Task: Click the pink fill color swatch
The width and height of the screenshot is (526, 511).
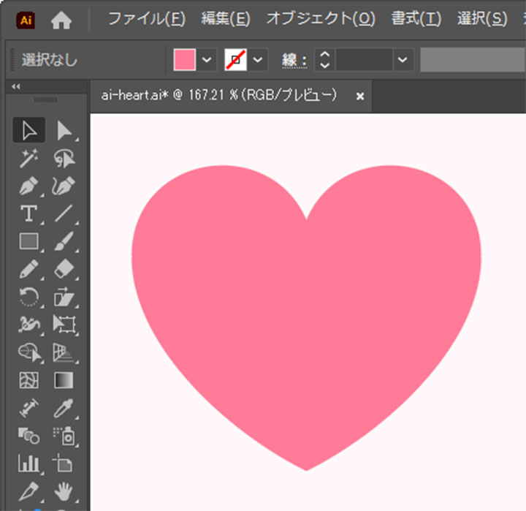Action: 185,60
